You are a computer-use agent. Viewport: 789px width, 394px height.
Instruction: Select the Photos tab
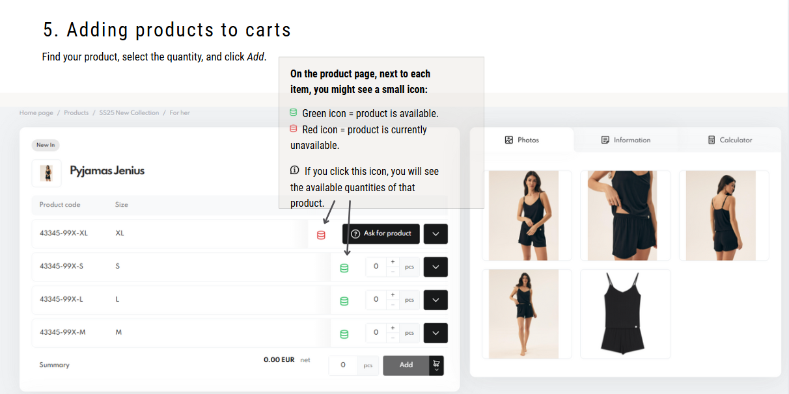pos(522,140)
